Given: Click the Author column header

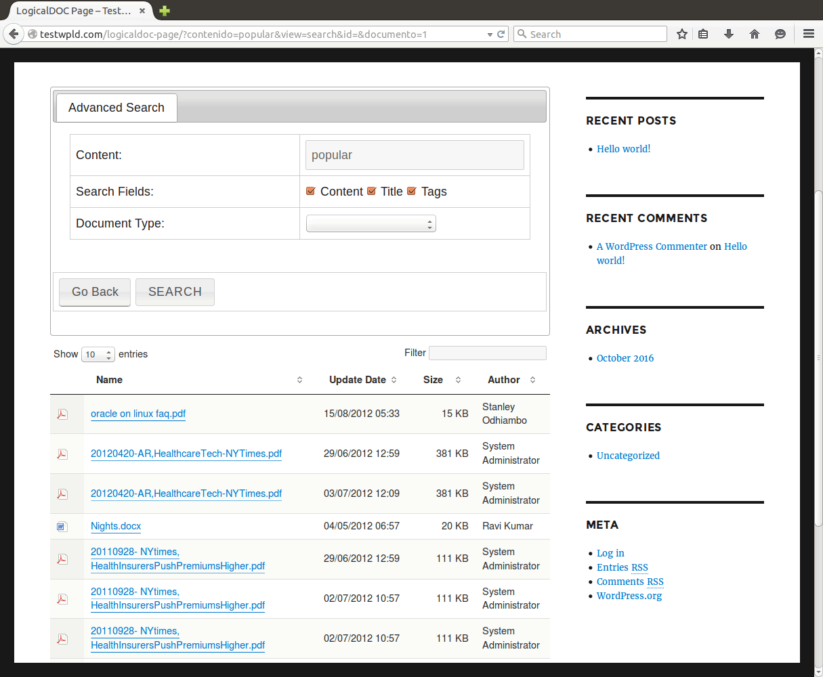Looking at the screenshot, I should [x=504, y=380].
